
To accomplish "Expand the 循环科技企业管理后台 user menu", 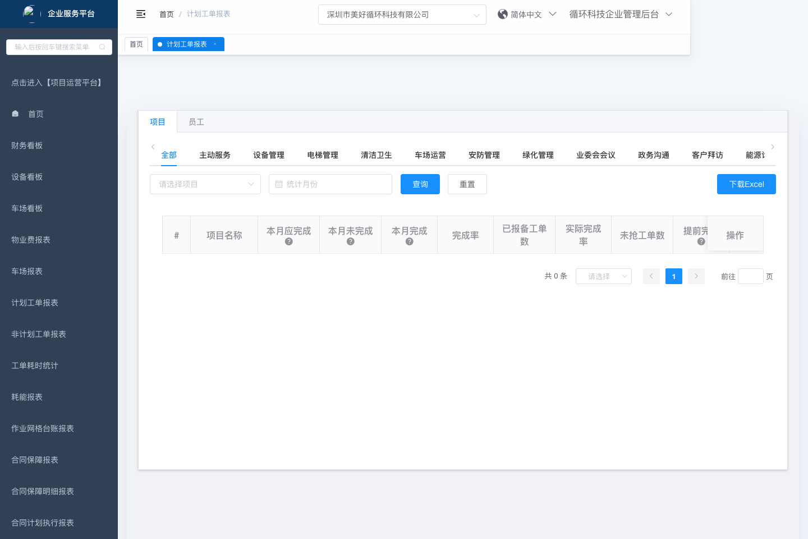I will 621,14.
